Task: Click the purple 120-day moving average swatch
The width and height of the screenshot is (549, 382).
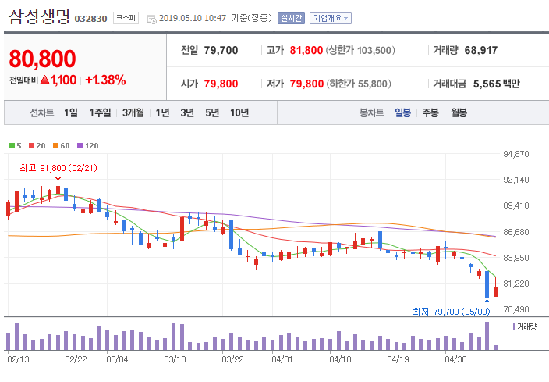Action: coord(80,145)
